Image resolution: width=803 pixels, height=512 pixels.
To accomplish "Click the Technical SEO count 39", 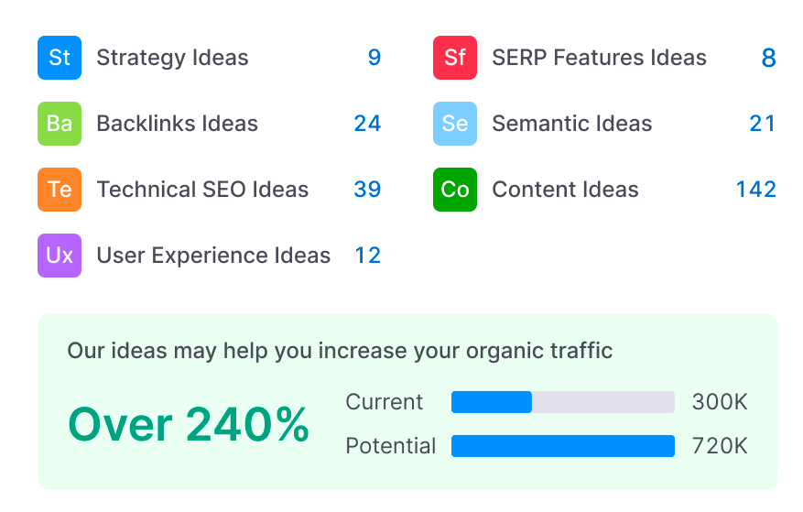I will 367,190.
